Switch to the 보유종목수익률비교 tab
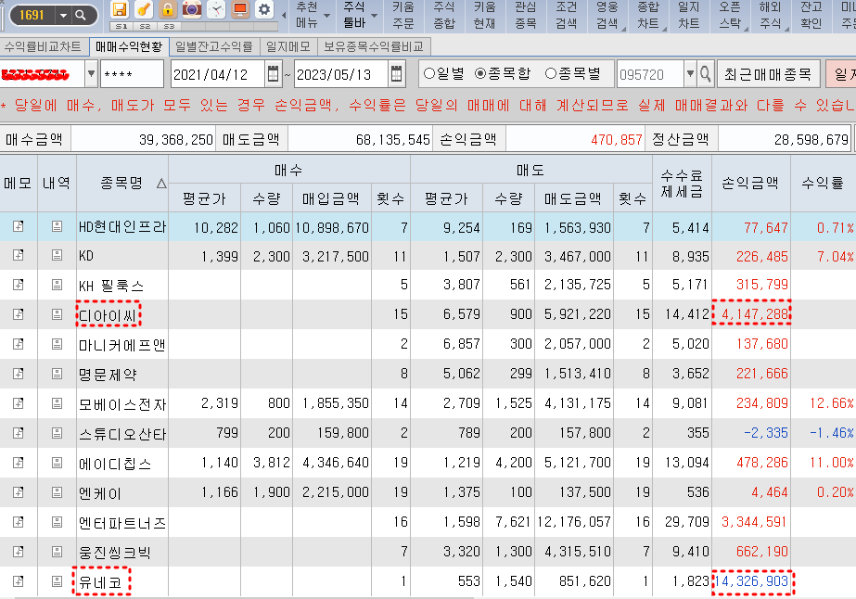This screenshot has width=856, height=599. point(374,47)
